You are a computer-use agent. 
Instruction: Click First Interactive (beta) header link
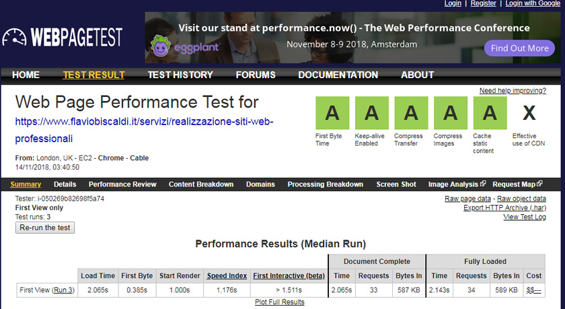click(x=289, y=276)
